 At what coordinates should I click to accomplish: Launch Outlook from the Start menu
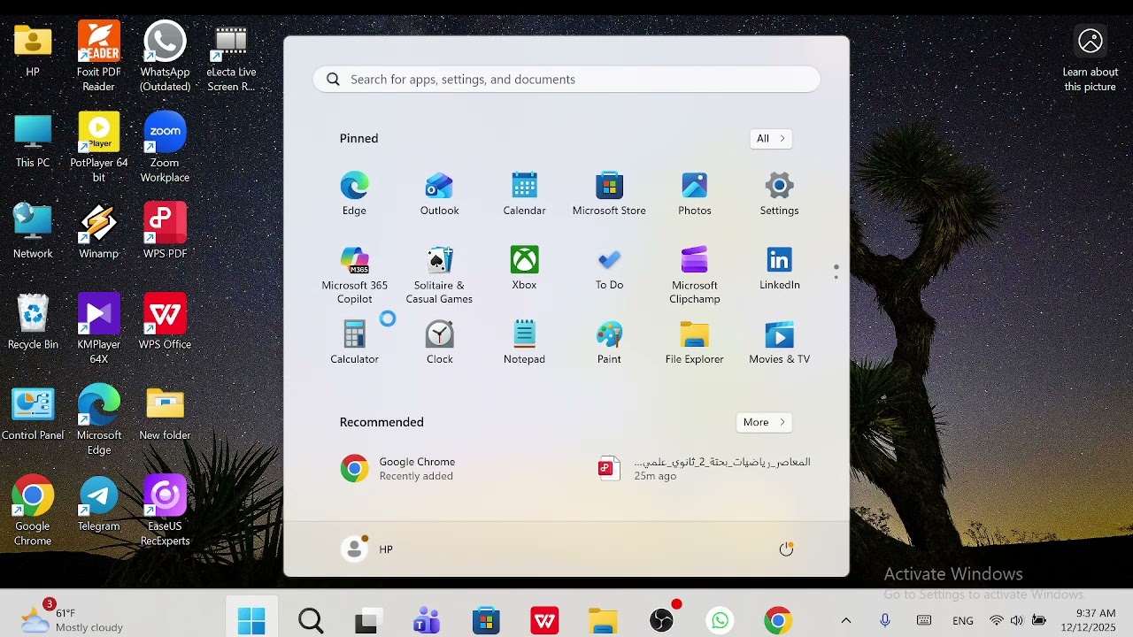pos(439,194)
